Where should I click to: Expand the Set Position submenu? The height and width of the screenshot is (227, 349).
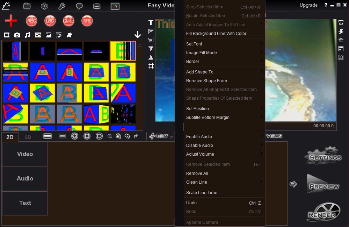[x=224, y=109]
